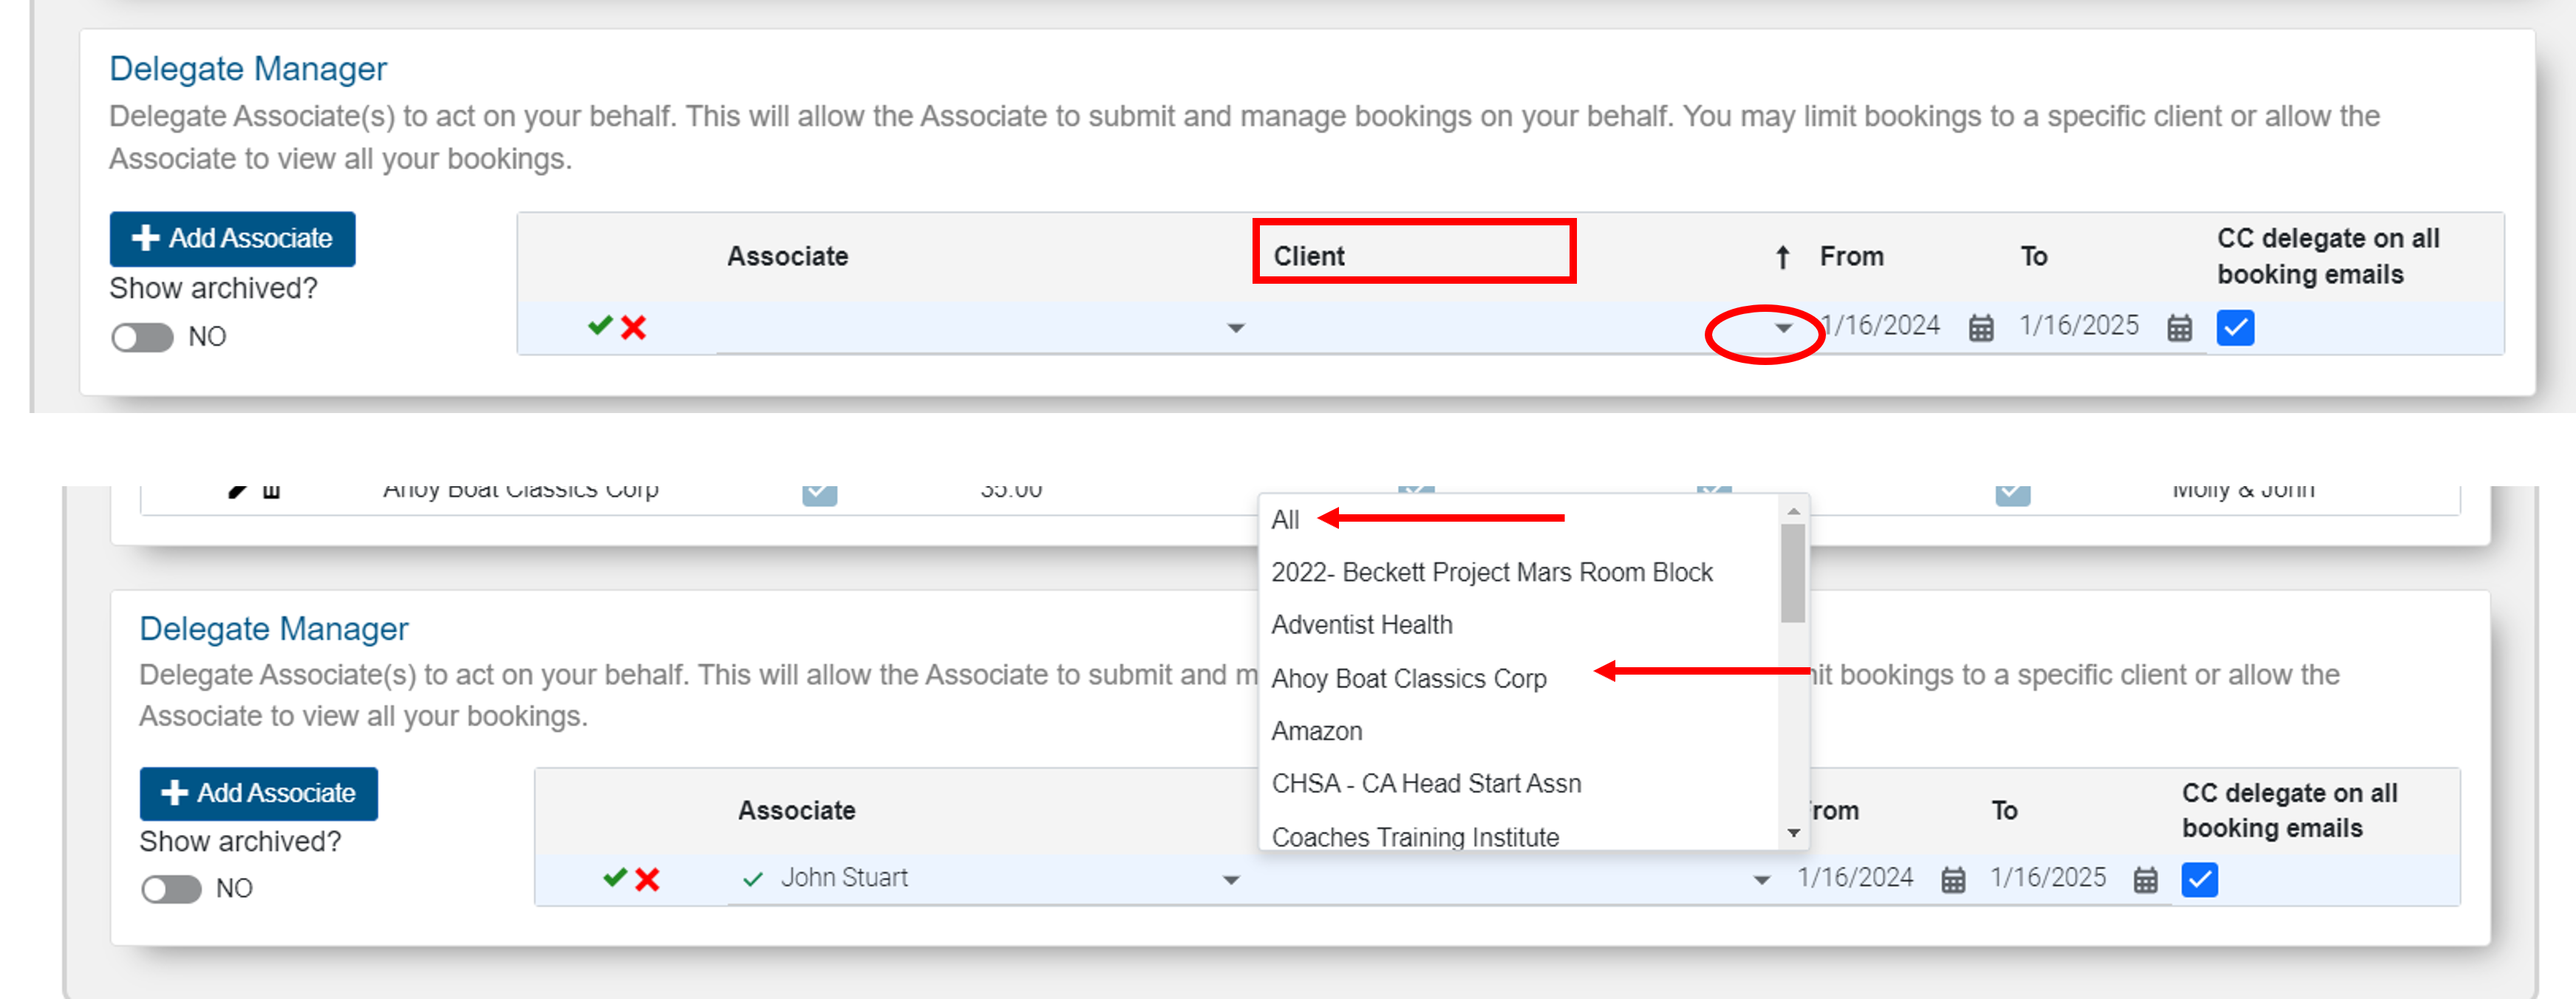Viewport: 2576px width, 999px height.
Task: Open the calendar icon beside the From date
Action: (x=1983, y=327)
